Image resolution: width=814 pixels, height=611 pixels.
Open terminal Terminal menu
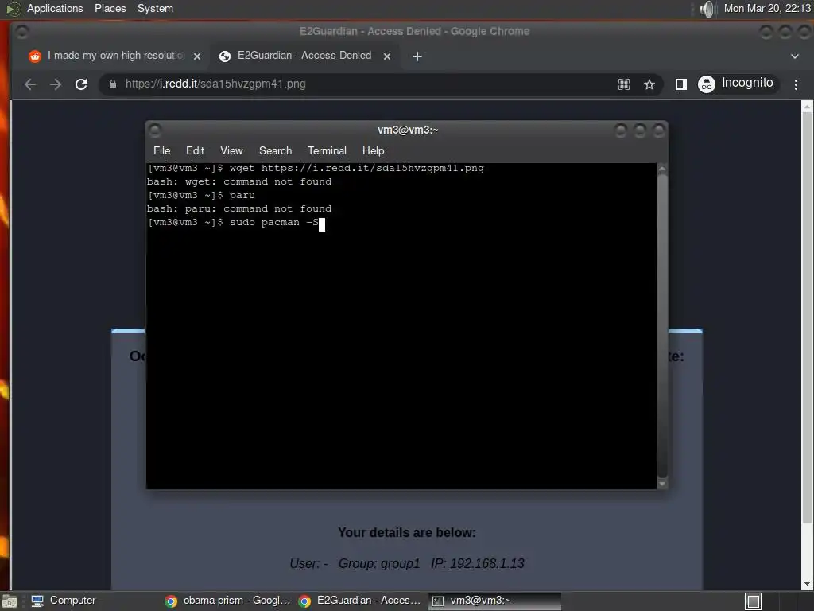coord(327,150)
